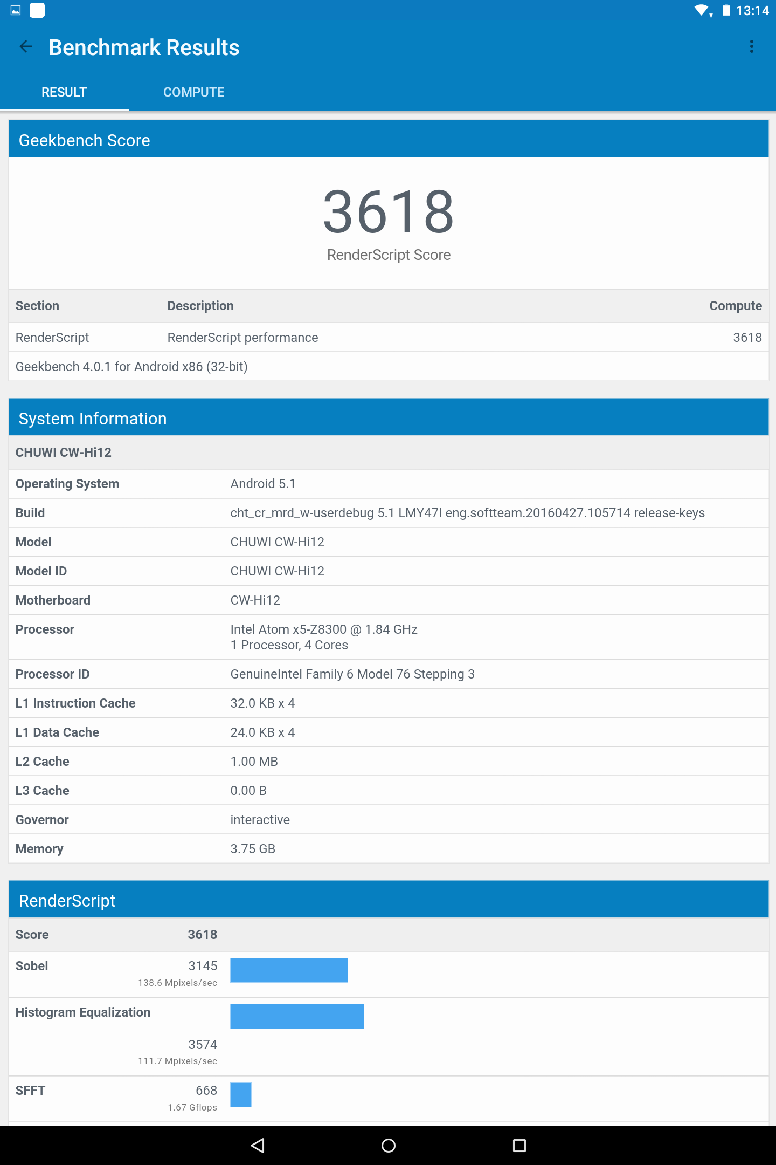Viewport: 776px width, 1165px height.
Task: Open the recent apps square button
Action: click(519, 1146)
